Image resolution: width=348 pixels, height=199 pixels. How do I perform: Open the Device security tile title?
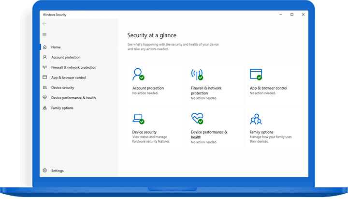145,132
